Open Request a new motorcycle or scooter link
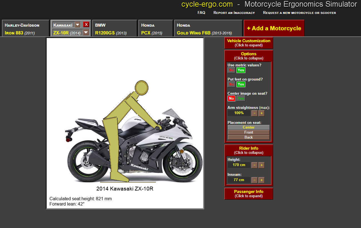 [300, 12]
